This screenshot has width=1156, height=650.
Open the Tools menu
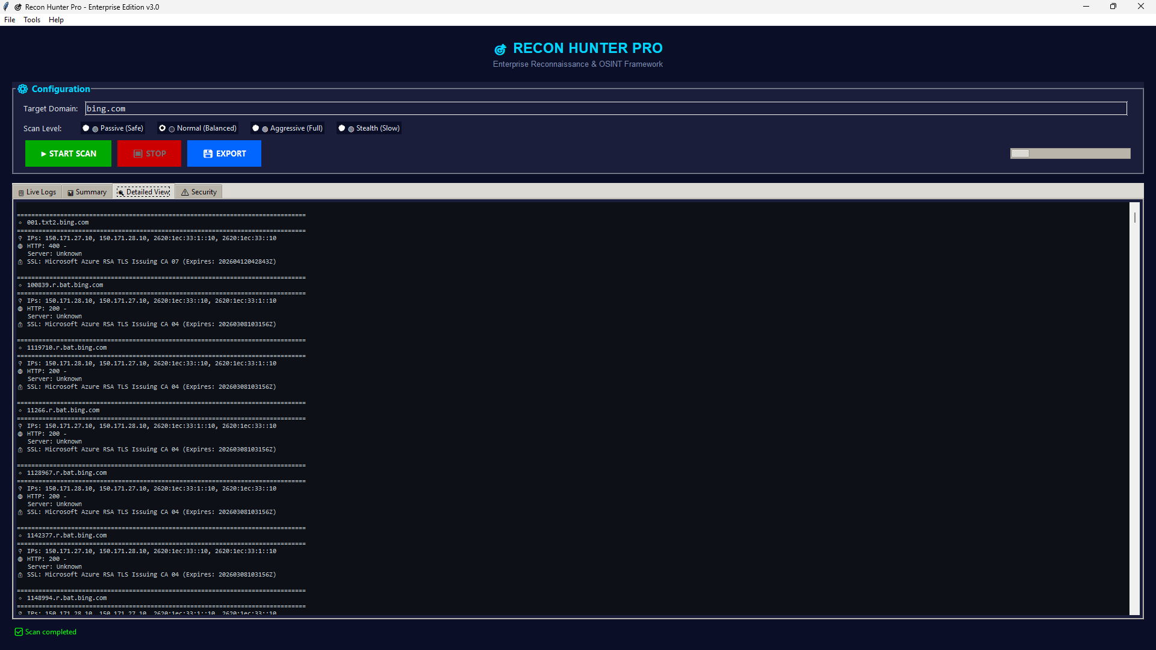pos(32,20)
